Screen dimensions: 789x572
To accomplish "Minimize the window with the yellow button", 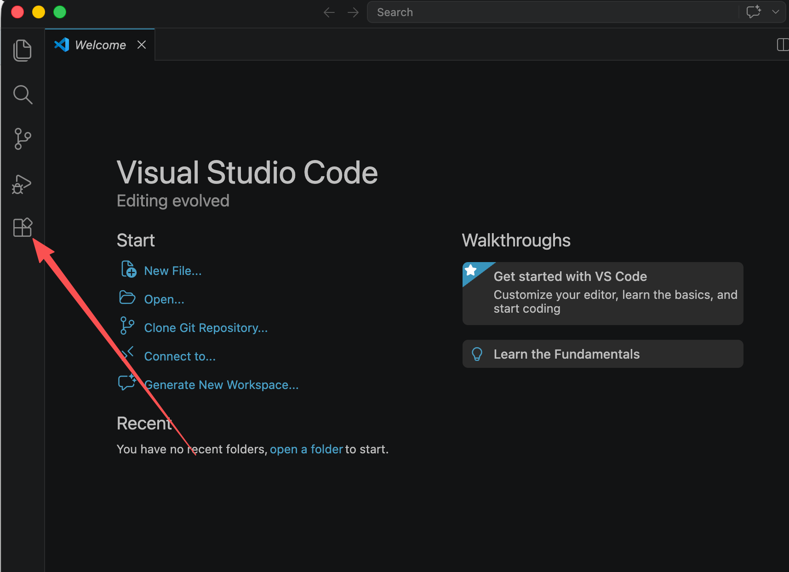I will click(x=39, y=12).
